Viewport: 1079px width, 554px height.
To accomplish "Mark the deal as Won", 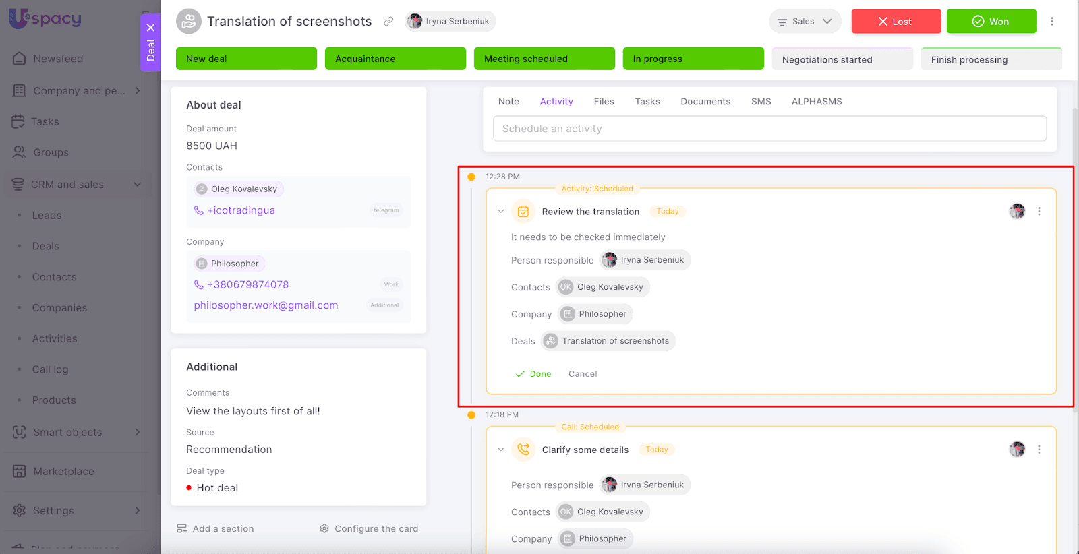I will pyautogui.click(x=991, y=22).
